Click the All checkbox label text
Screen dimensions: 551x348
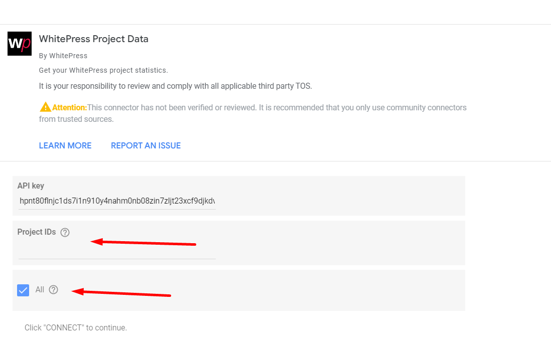coord(40,290)
